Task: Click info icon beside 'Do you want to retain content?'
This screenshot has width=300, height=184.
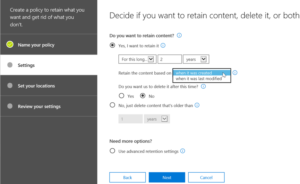Action: pyautogui.click(x=179, y=35)
